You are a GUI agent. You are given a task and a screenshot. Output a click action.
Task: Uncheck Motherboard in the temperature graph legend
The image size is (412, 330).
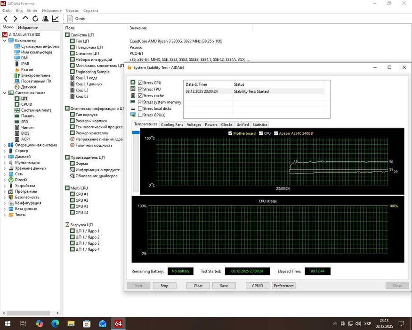click(230, 133)
